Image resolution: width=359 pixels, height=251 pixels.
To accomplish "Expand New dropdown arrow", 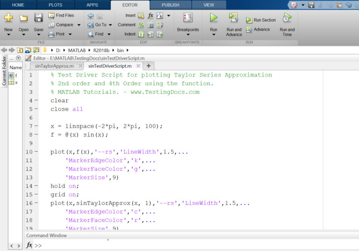I will pos(8,35).
